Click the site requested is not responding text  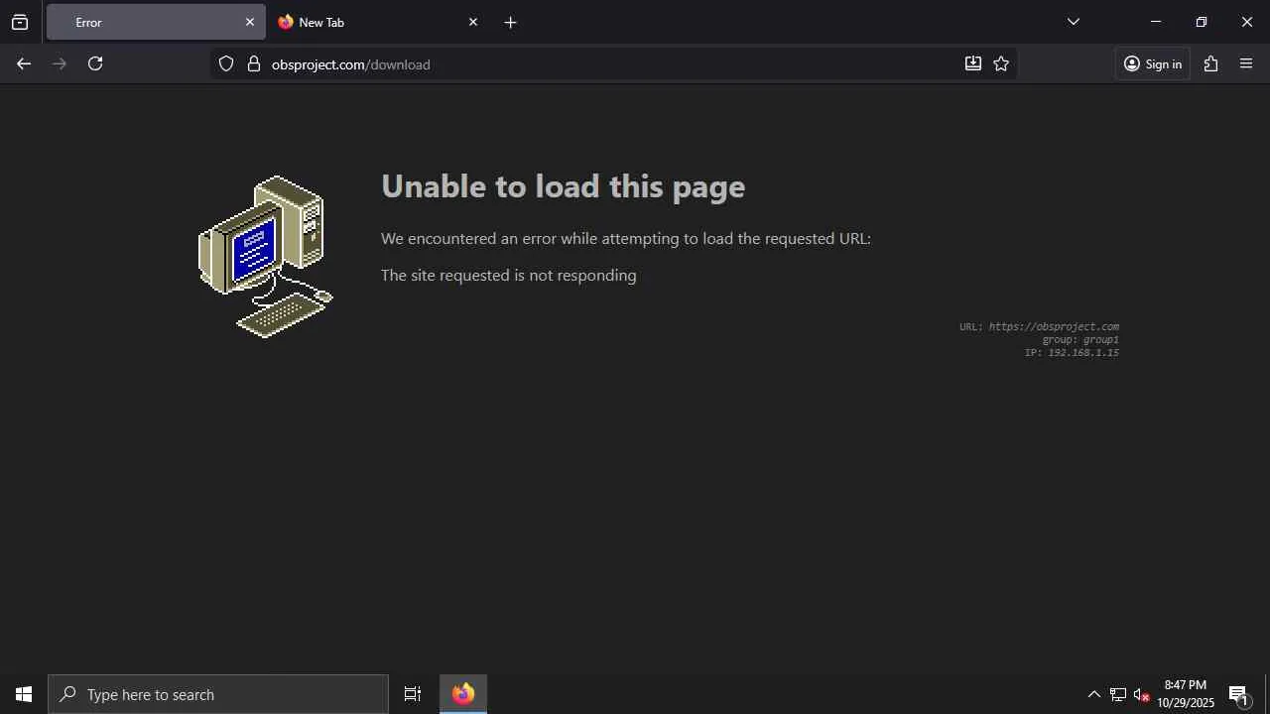[x=509, y=275]
